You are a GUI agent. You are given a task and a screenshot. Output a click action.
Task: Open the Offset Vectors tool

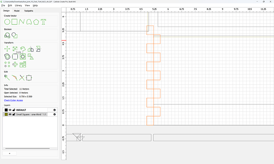pos(7,57)
